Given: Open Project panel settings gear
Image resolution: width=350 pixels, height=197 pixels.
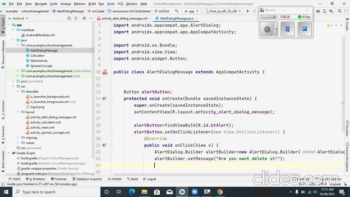Looking at the screenshot, I should (84, 18).
